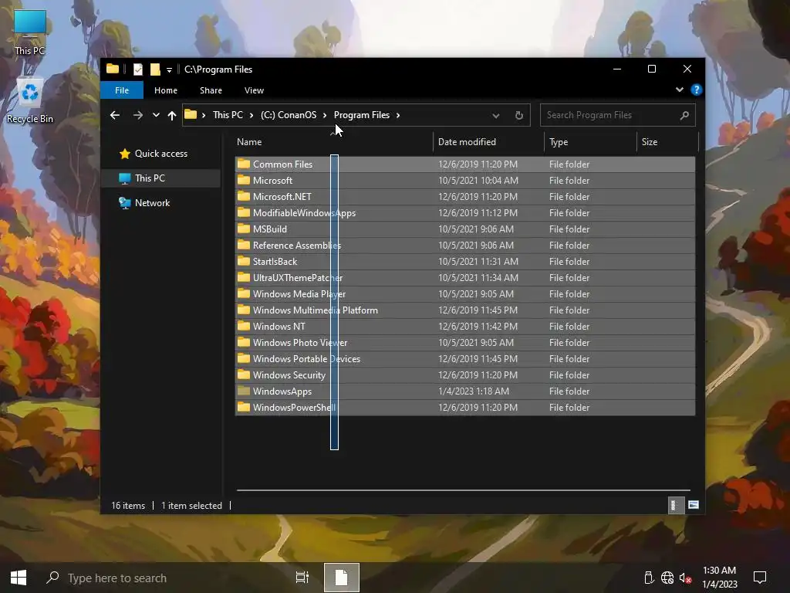The width and height of the screenshot is (790, 593).
Task: Select the WindowsPowerShell folder
Action: (x=465, y=408)
